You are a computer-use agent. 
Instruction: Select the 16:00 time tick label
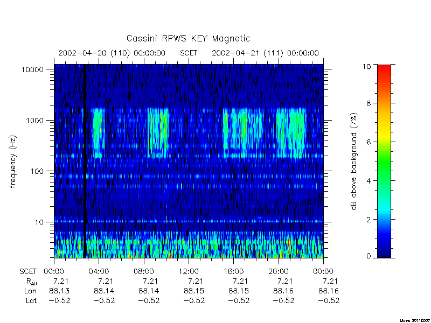(233, 272)
